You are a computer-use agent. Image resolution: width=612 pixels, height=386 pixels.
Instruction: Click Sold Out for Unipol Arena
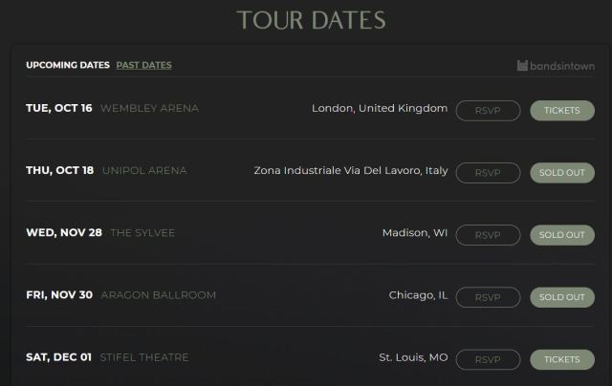pyautogui.click(x=561, y=172)
